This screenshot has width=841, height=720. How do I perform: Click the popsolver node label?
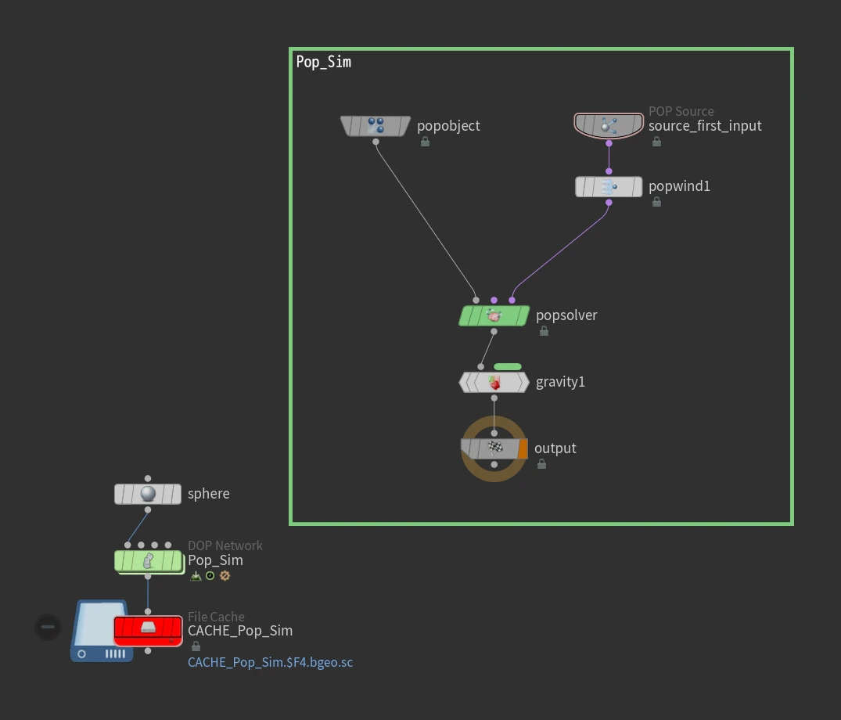pyautogui.click(x=566, y=316)
